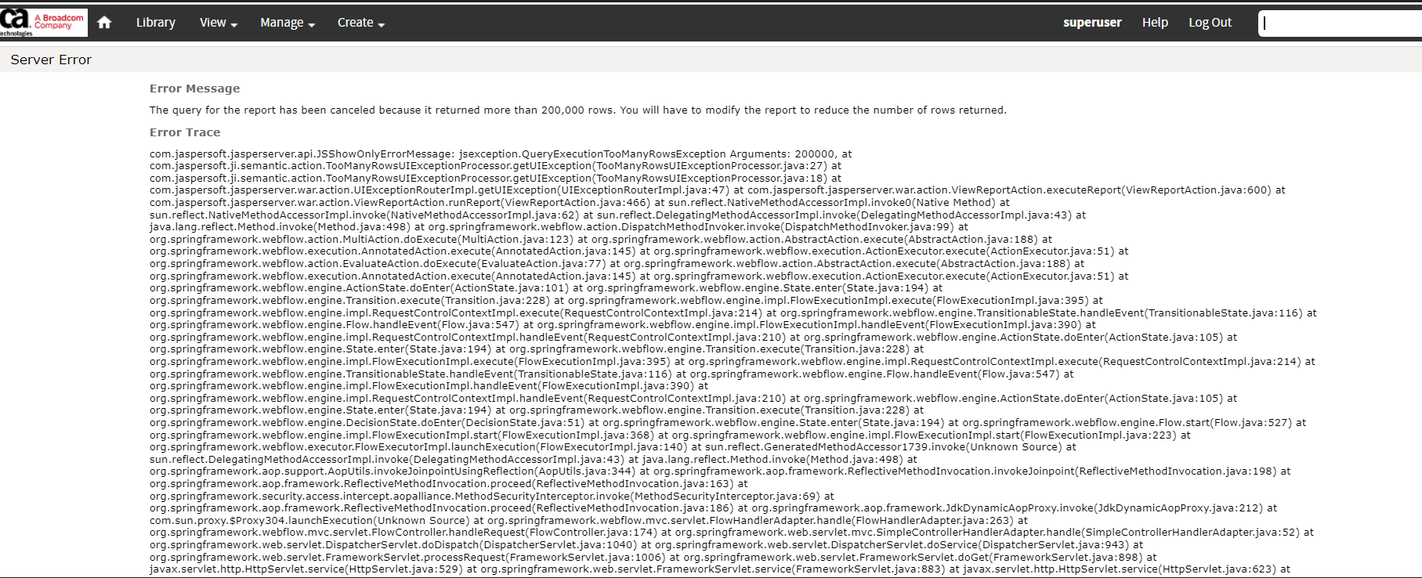This screenshot has width=1422, height=578.
Task: Click the first JSShowOnlyErrorMessage trace line
Action: point(501,154)
